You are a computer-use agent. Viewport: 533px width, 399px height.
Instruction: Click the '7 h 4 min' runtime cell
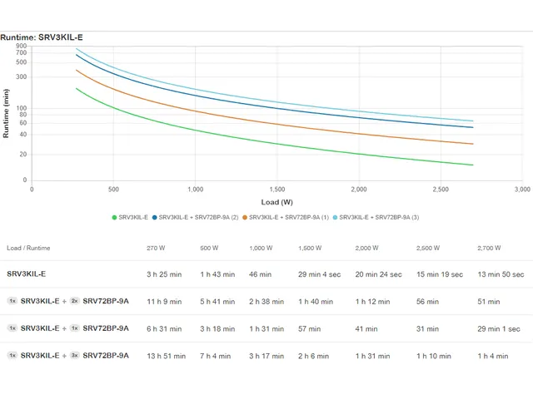click(x=215, y=356)
